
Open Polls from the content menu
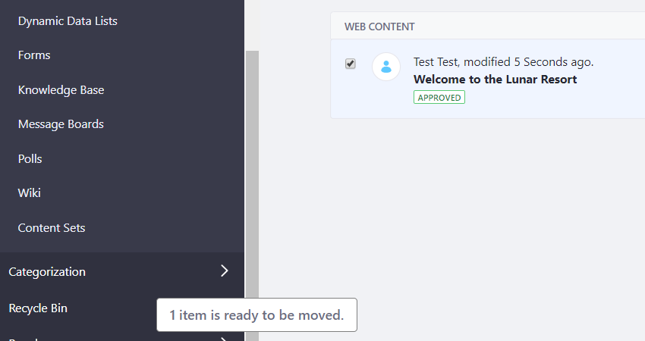pyautogui.click(x=30, y=158)
